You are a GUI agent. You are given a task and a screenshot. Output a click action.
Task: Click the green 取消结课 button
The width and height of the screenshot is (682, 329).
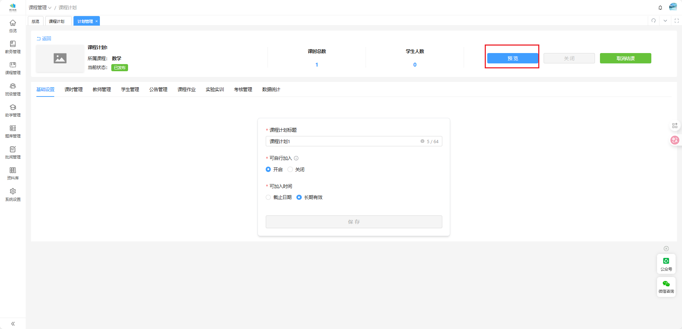[625, 58]
